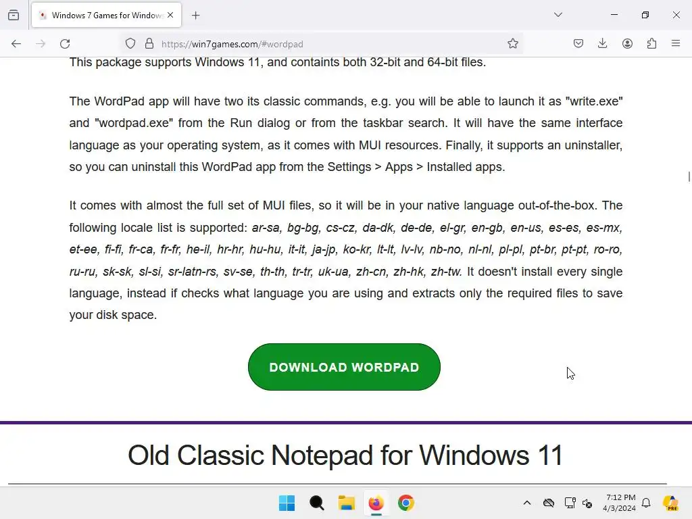Viewport: 692px width, 519px height.
Task: Go back to the previous page
Action: coord(16,44)
